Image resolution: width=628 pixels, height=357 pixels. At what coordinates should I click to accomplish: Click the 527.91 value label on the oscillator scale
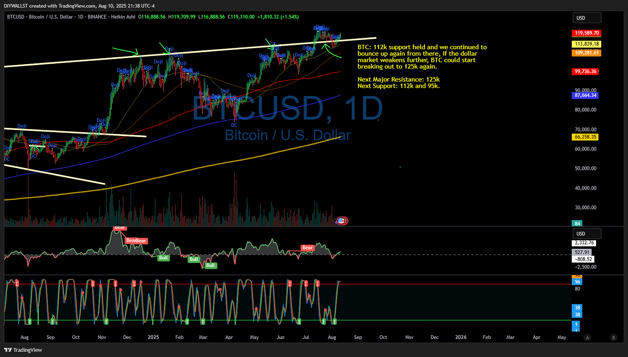point(583,252)
